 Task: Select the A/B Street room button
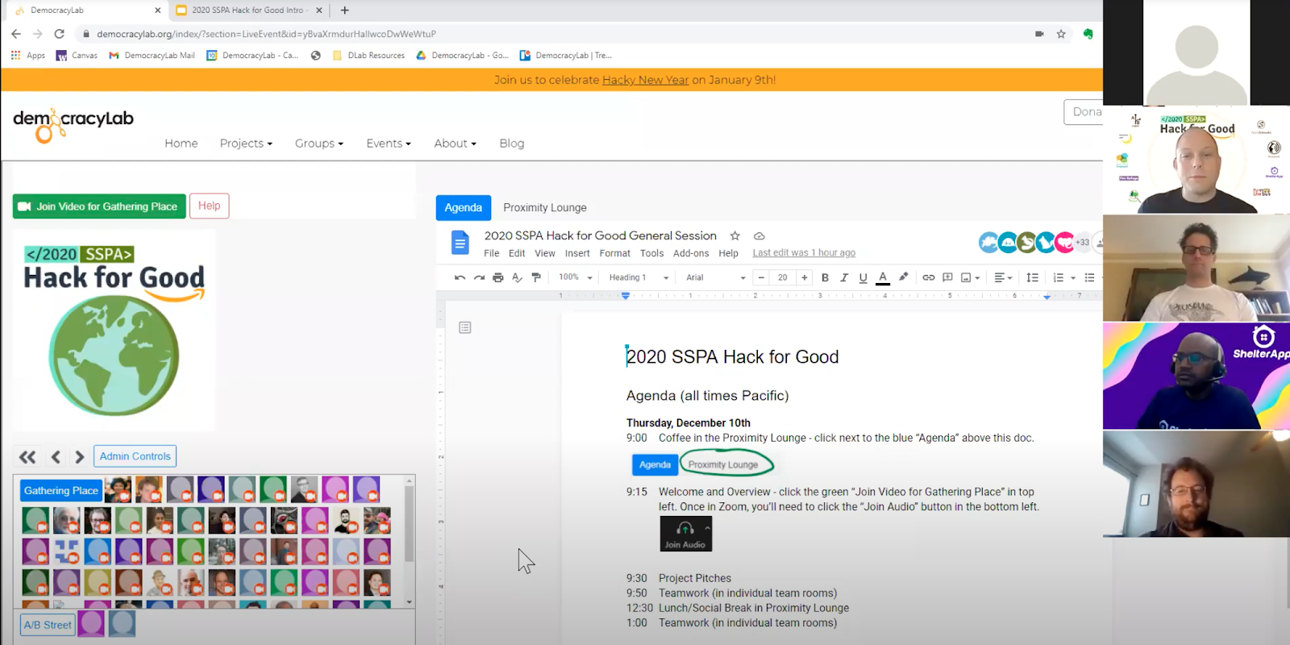point(48,625)
